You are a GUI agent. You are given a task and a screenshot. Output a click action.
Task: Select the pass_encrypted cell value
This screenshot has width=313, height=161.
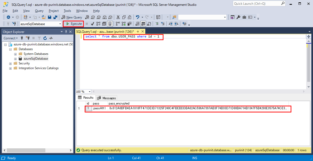click(x=198, y=108)
